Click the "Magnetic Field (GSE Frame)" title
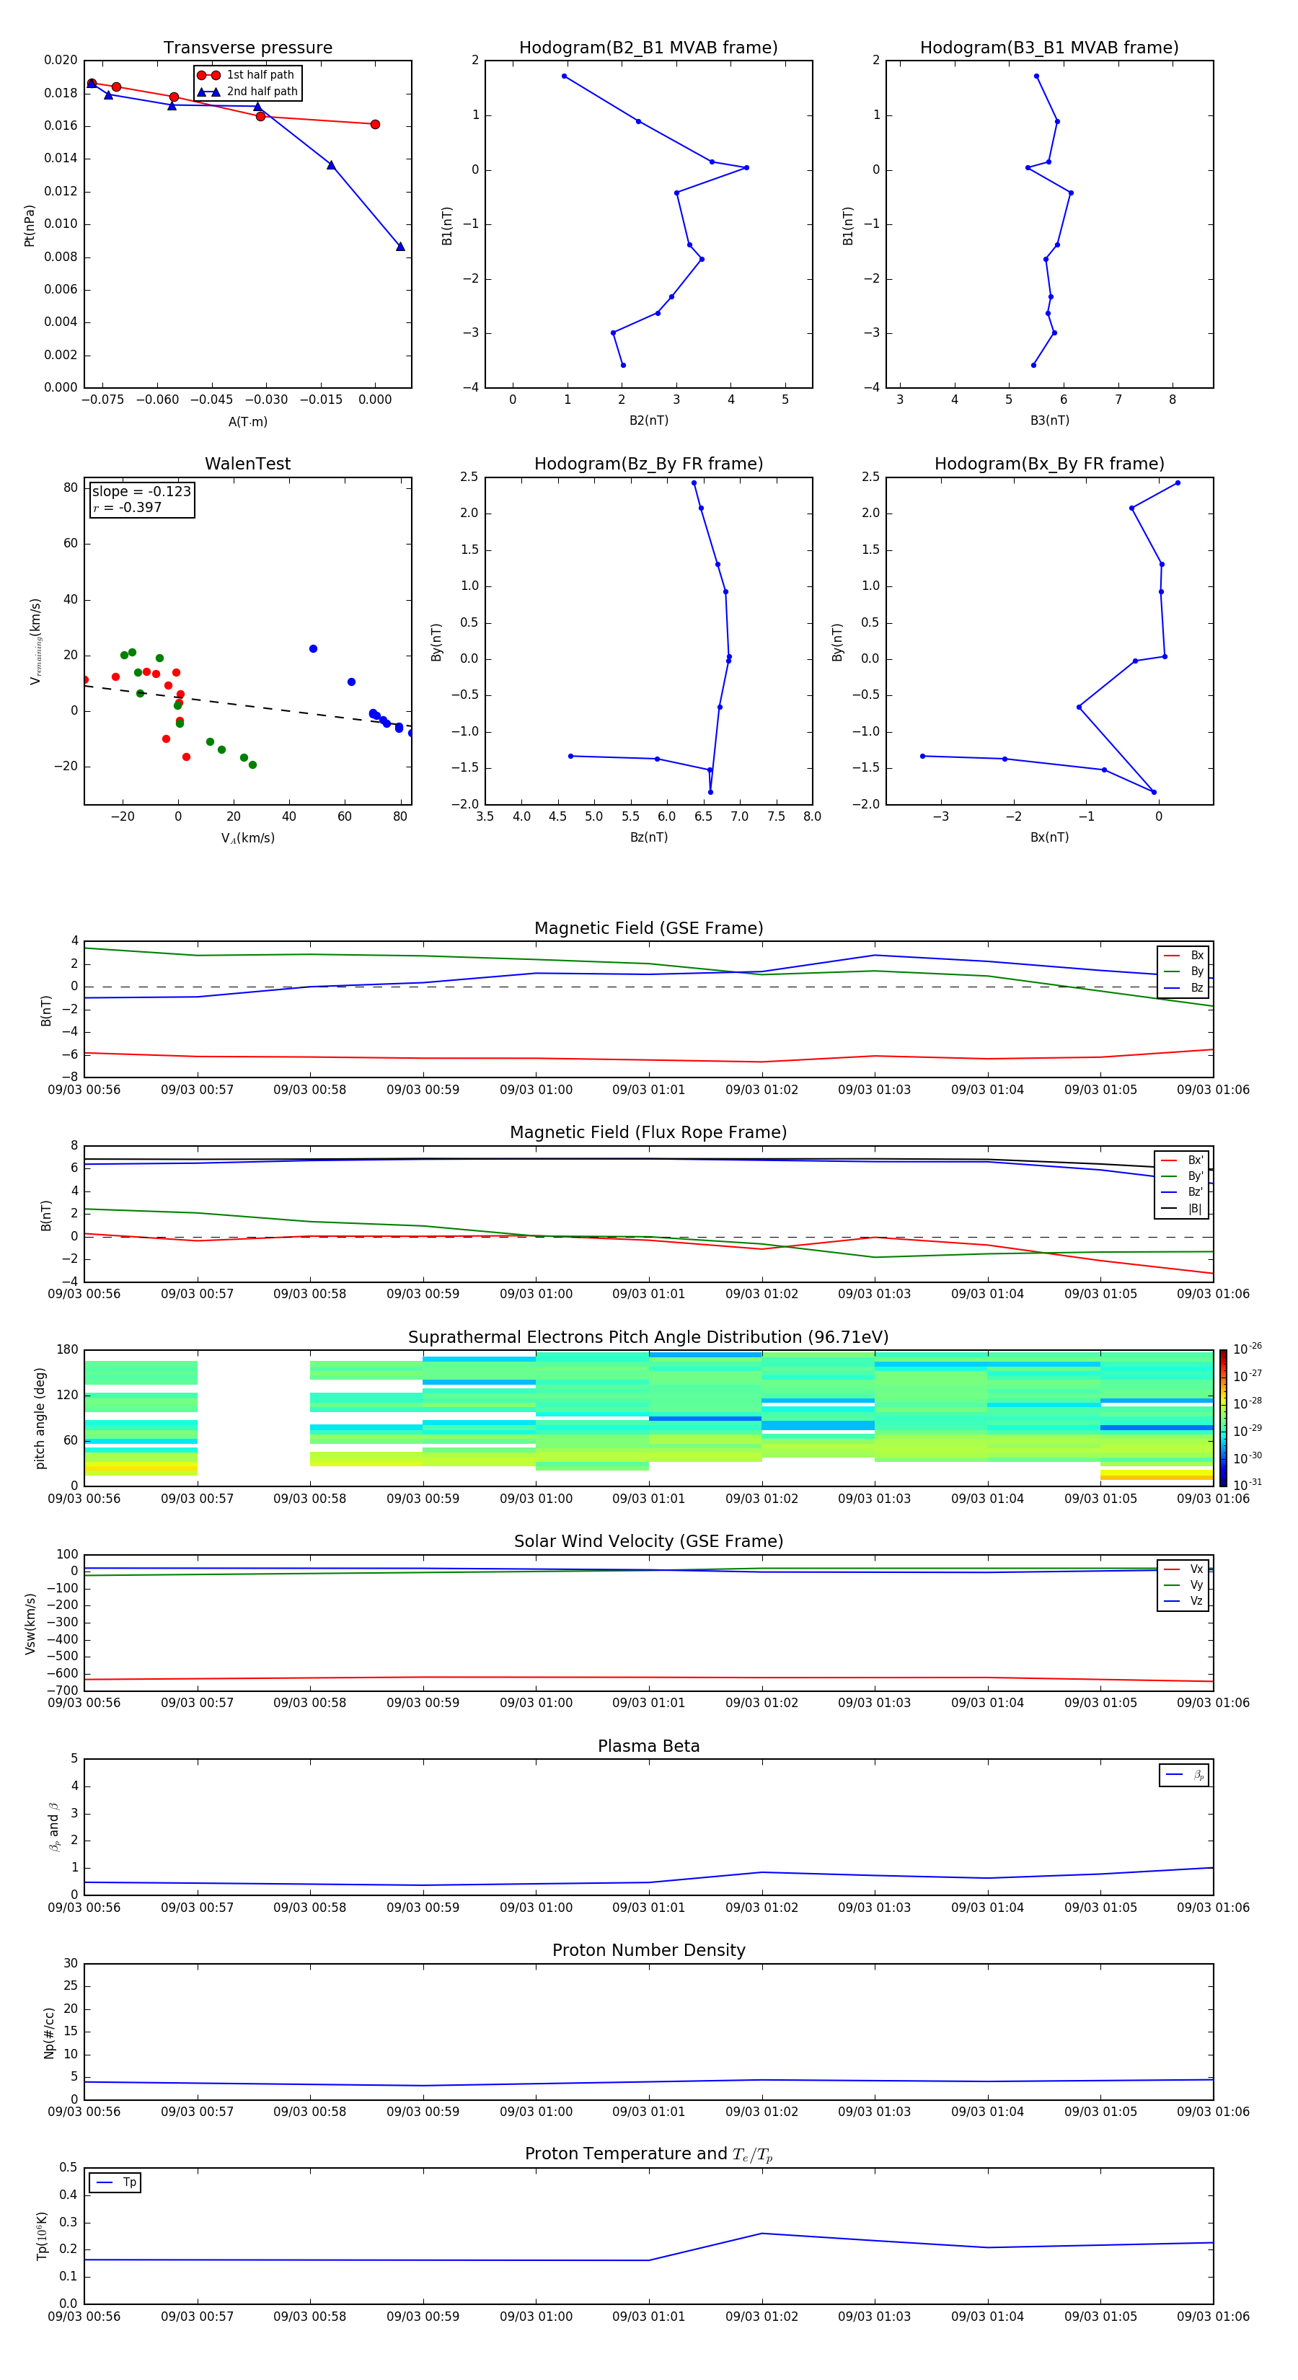Screen dimensions: 1298x2380 coord(648,928)
